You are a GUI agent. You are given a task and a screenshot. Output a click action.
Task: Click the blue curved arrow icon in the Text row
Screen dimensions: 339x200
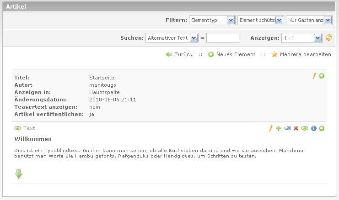287,128
